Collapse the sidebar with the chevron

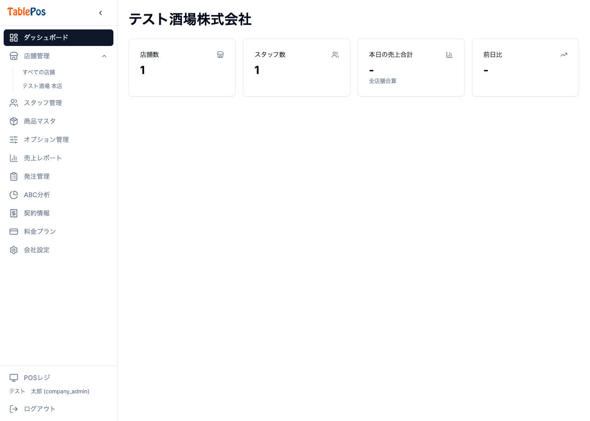101,13
